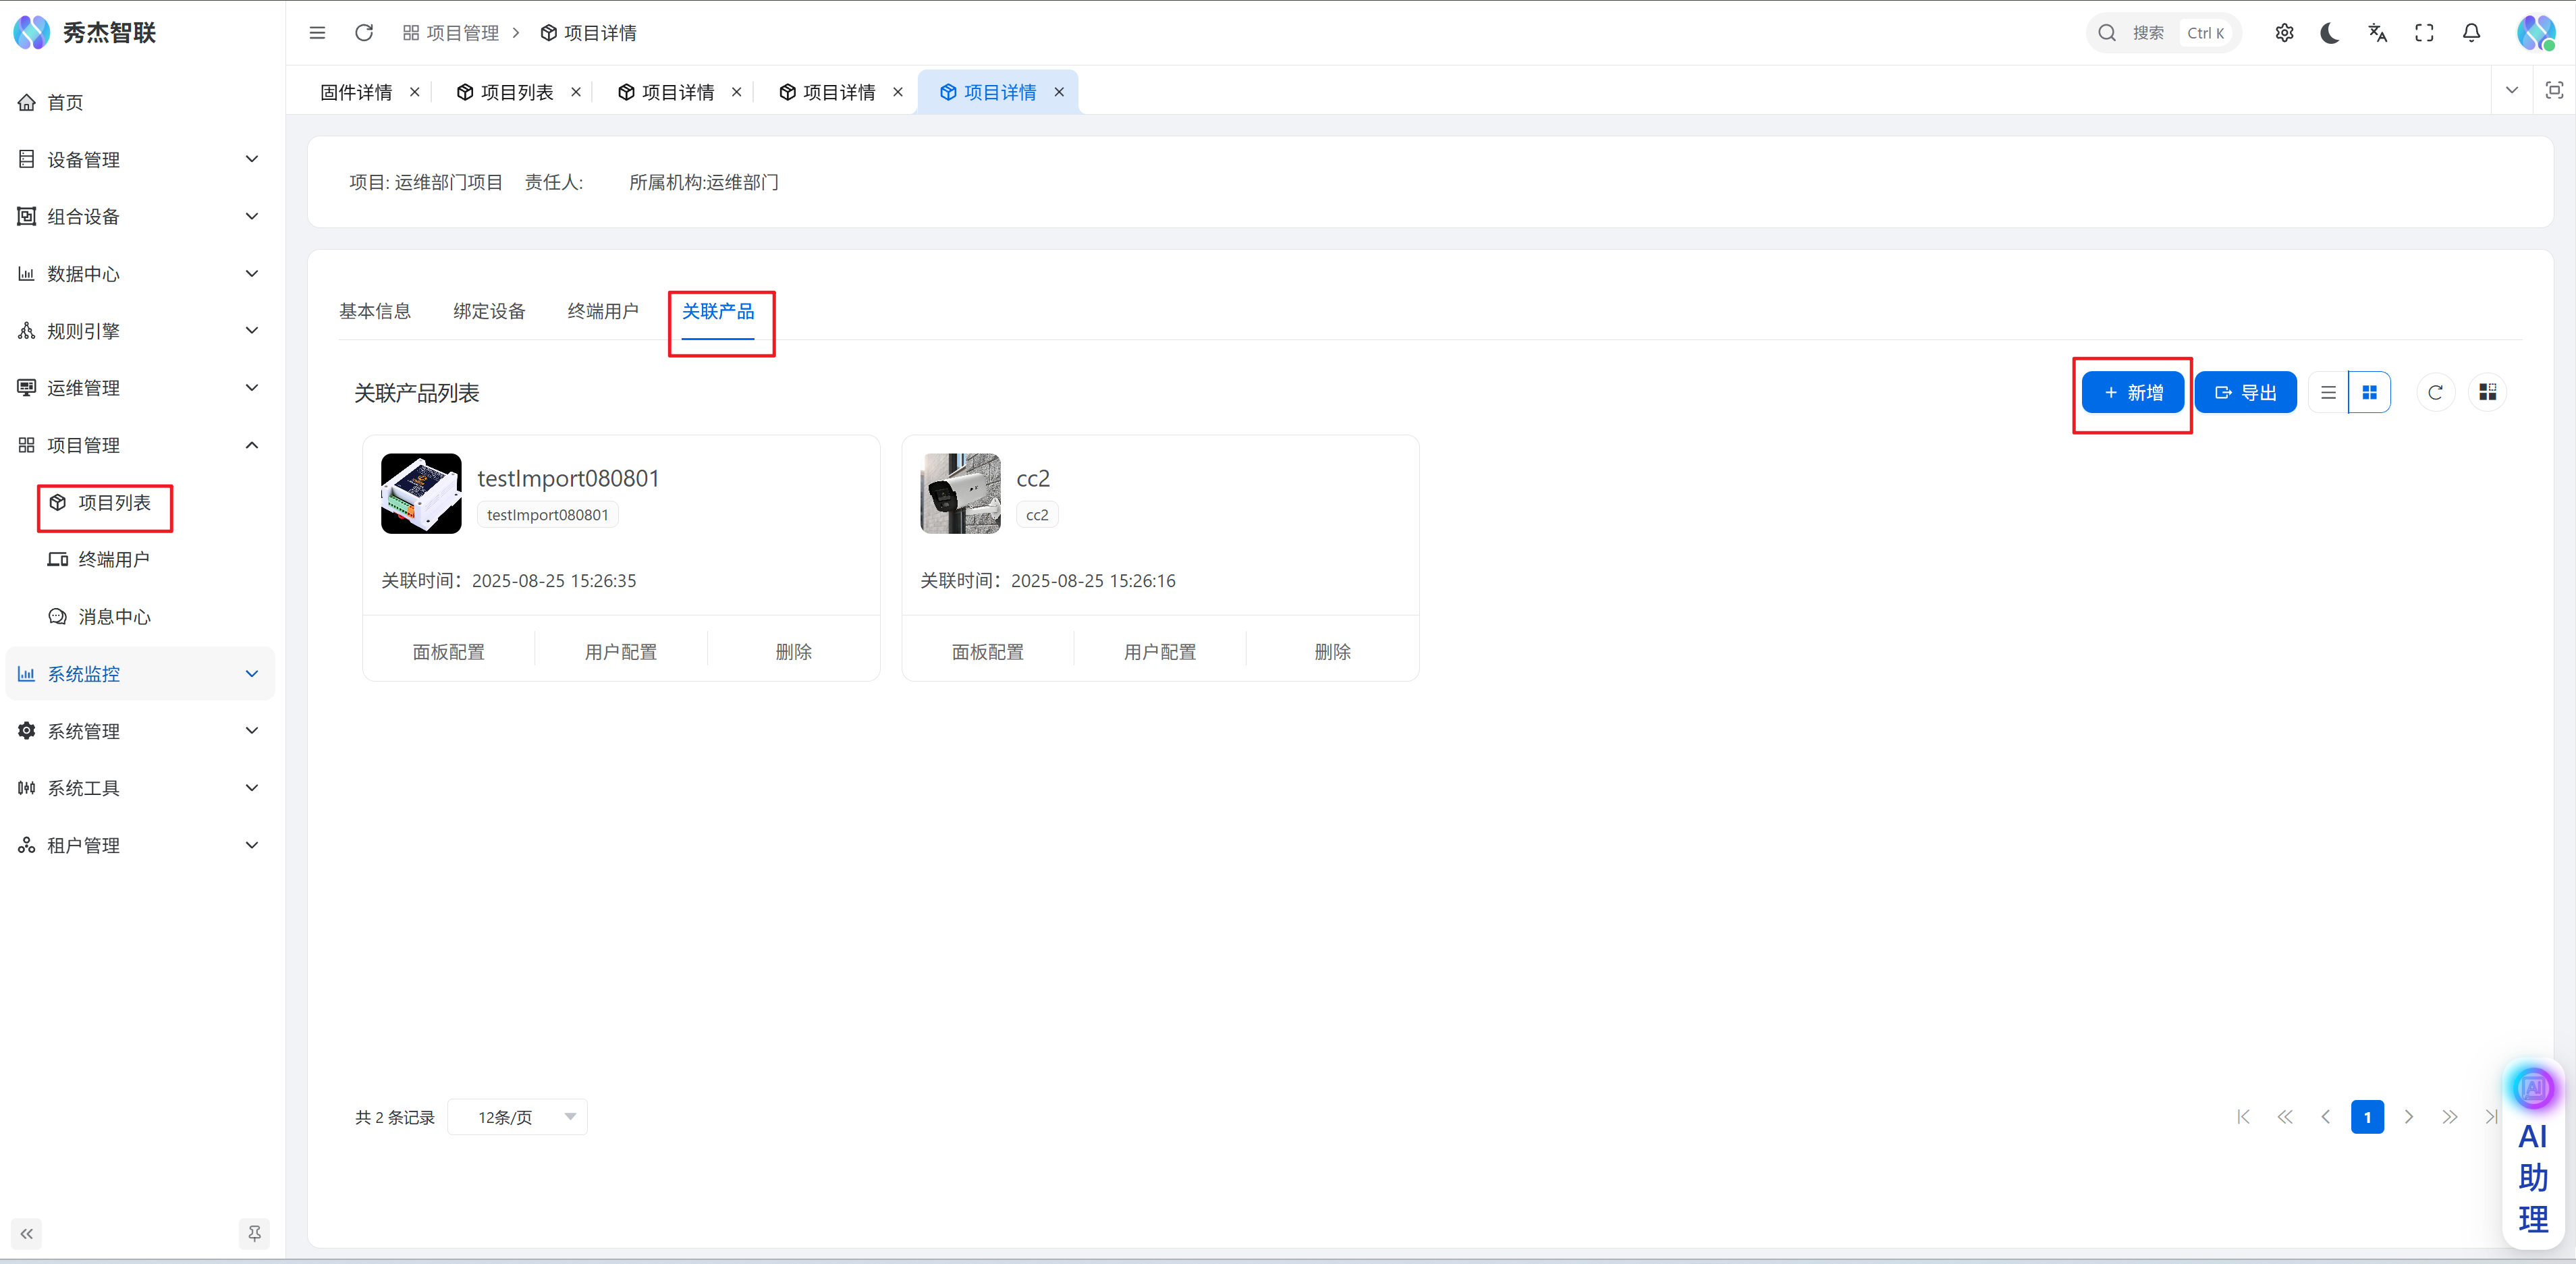Click the language translation icon
Screen dimensions: 2576x1264
(x=2377, y=33)
